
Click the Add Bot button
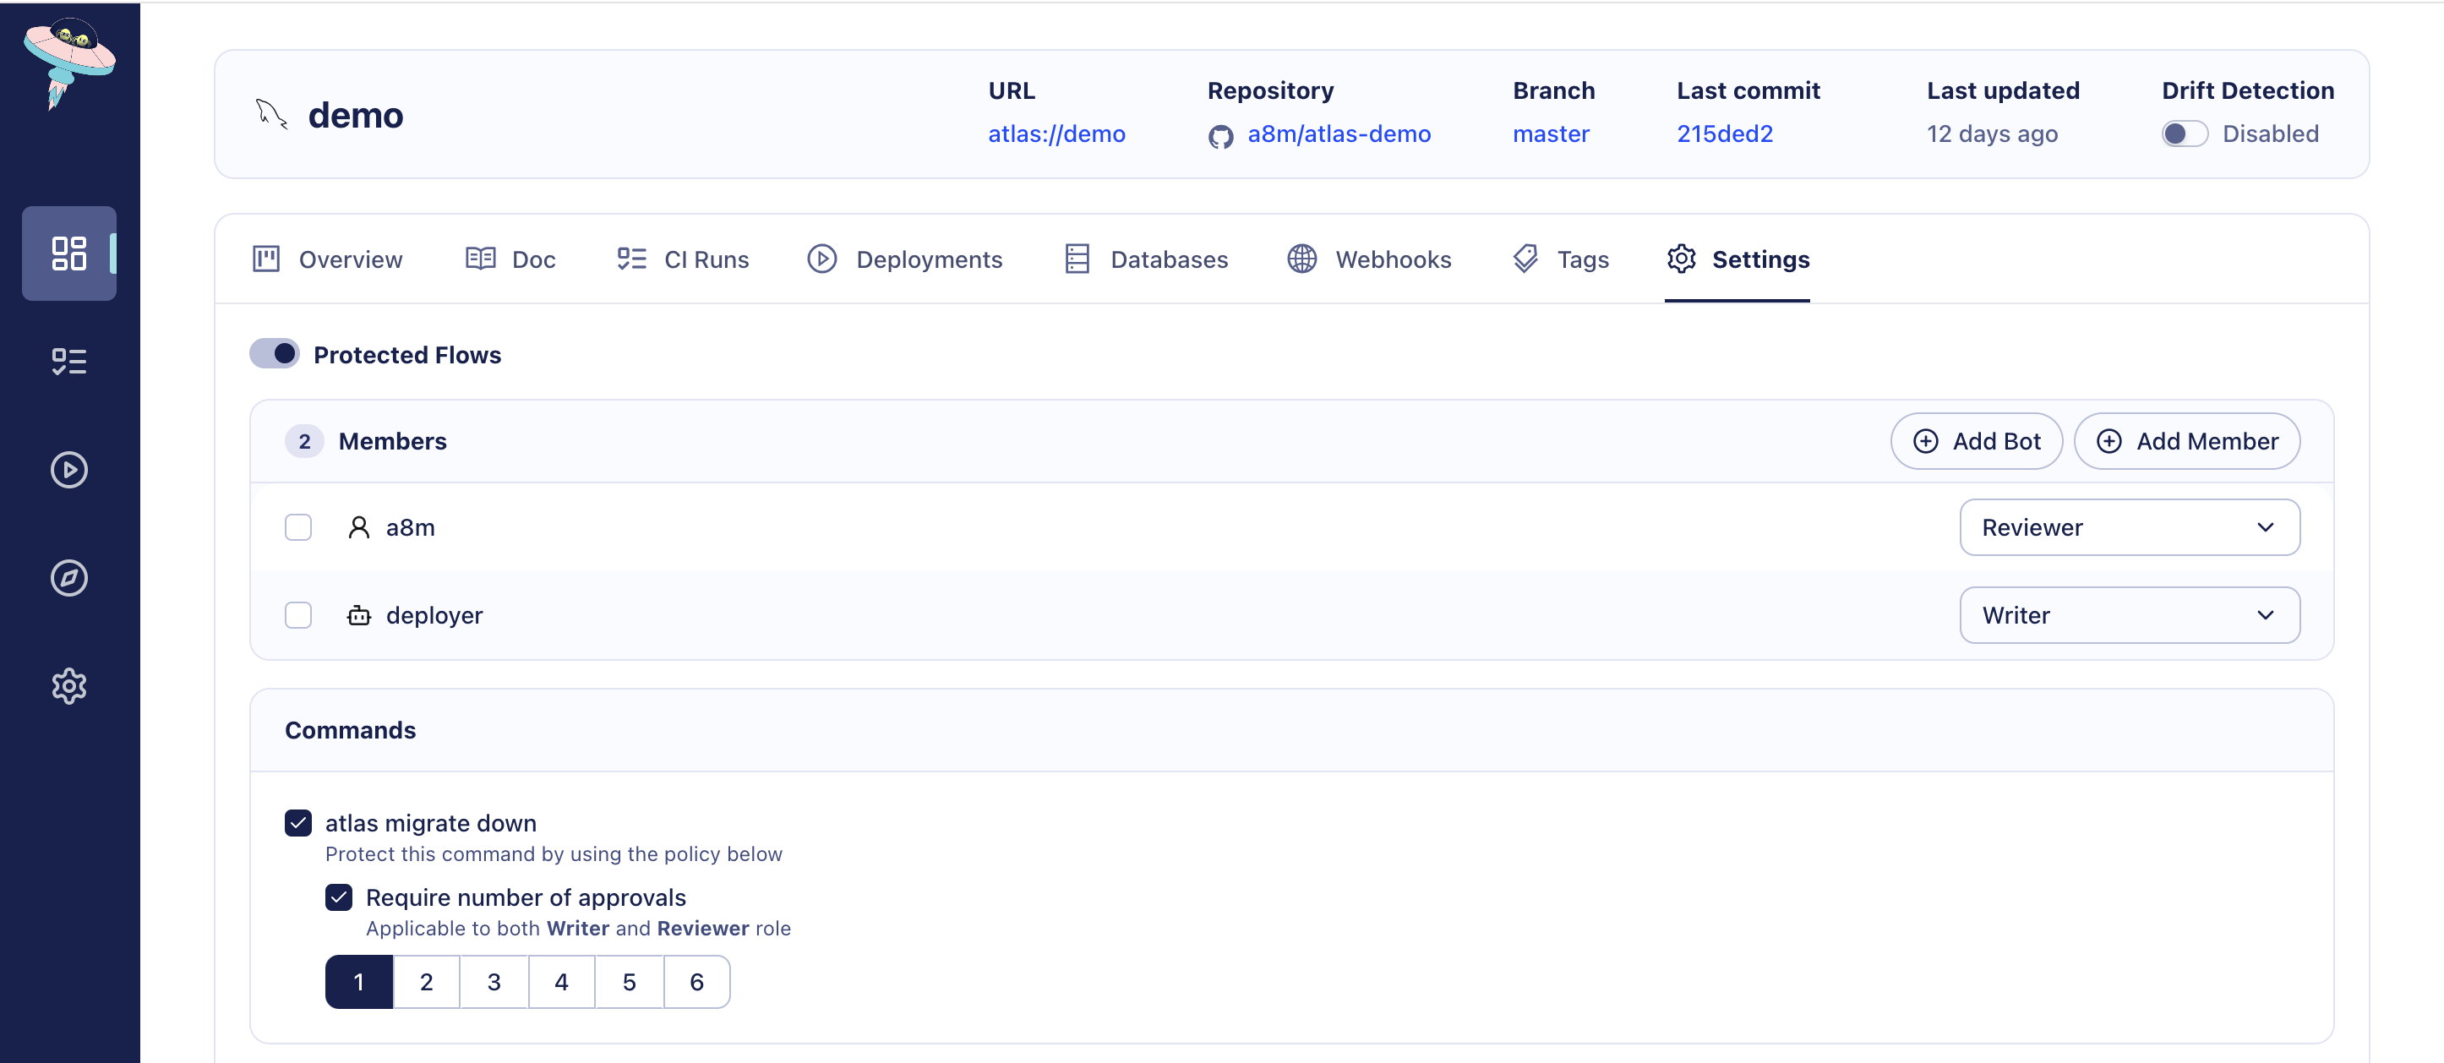pos(1977,441)
